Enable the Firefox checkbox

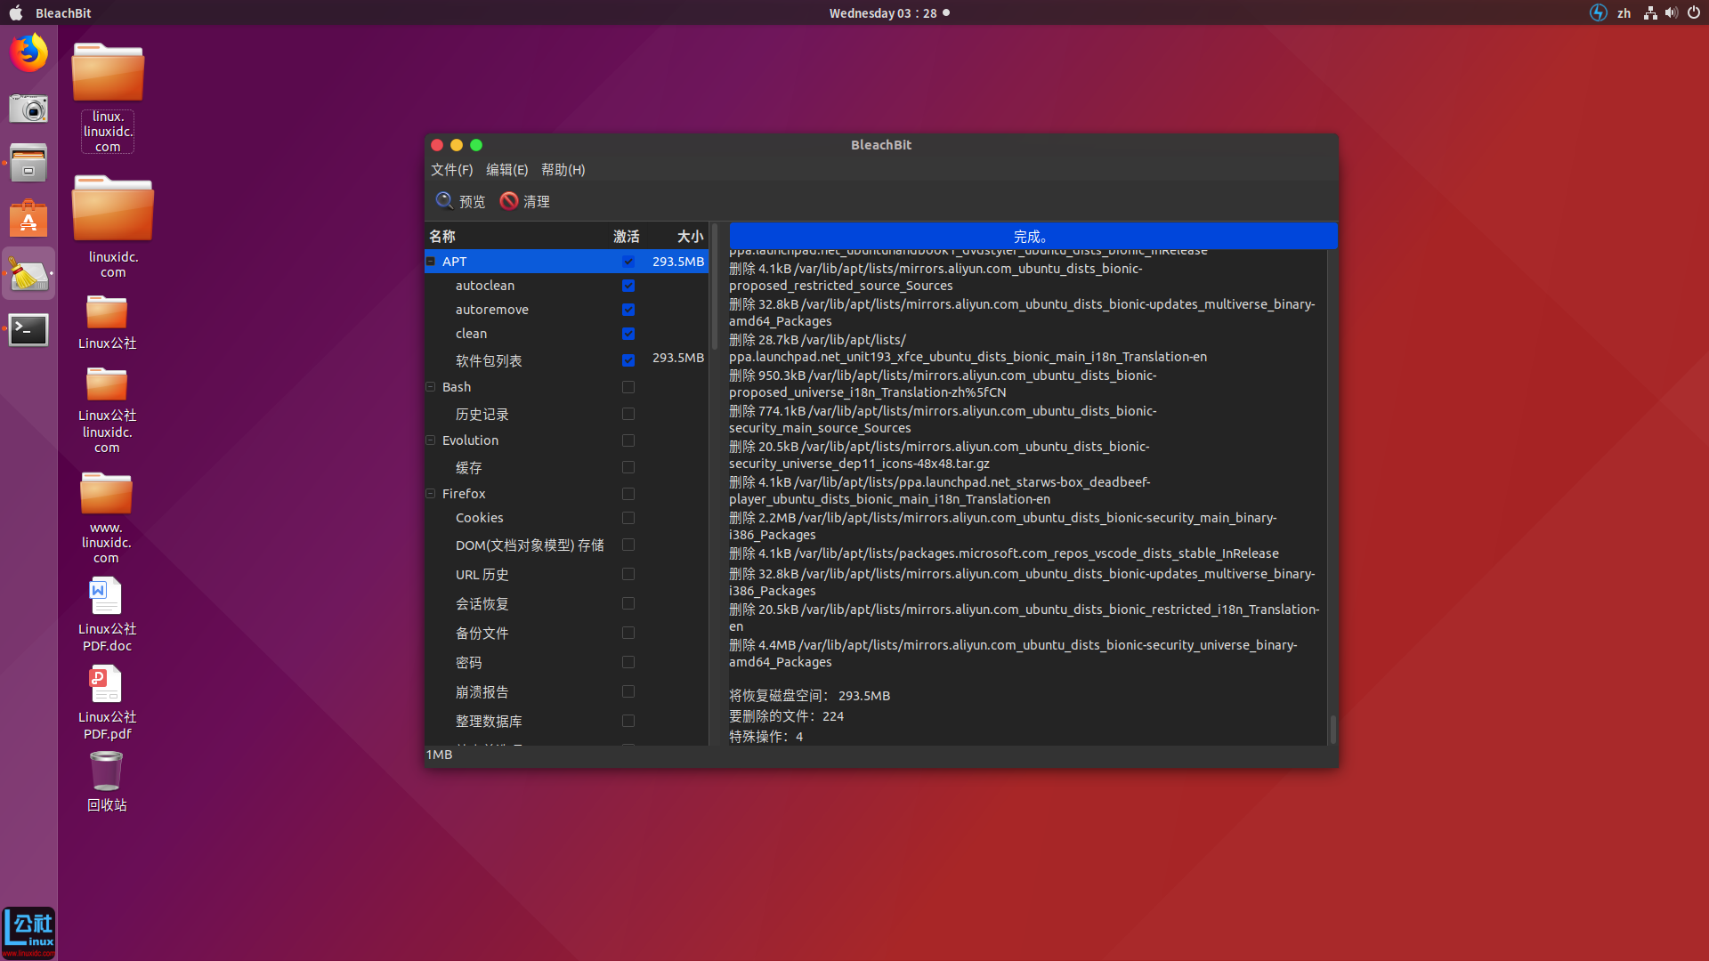point(628,494)
